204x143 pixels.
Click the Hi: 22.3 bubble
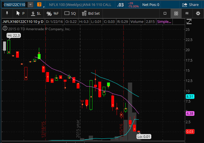14,36
